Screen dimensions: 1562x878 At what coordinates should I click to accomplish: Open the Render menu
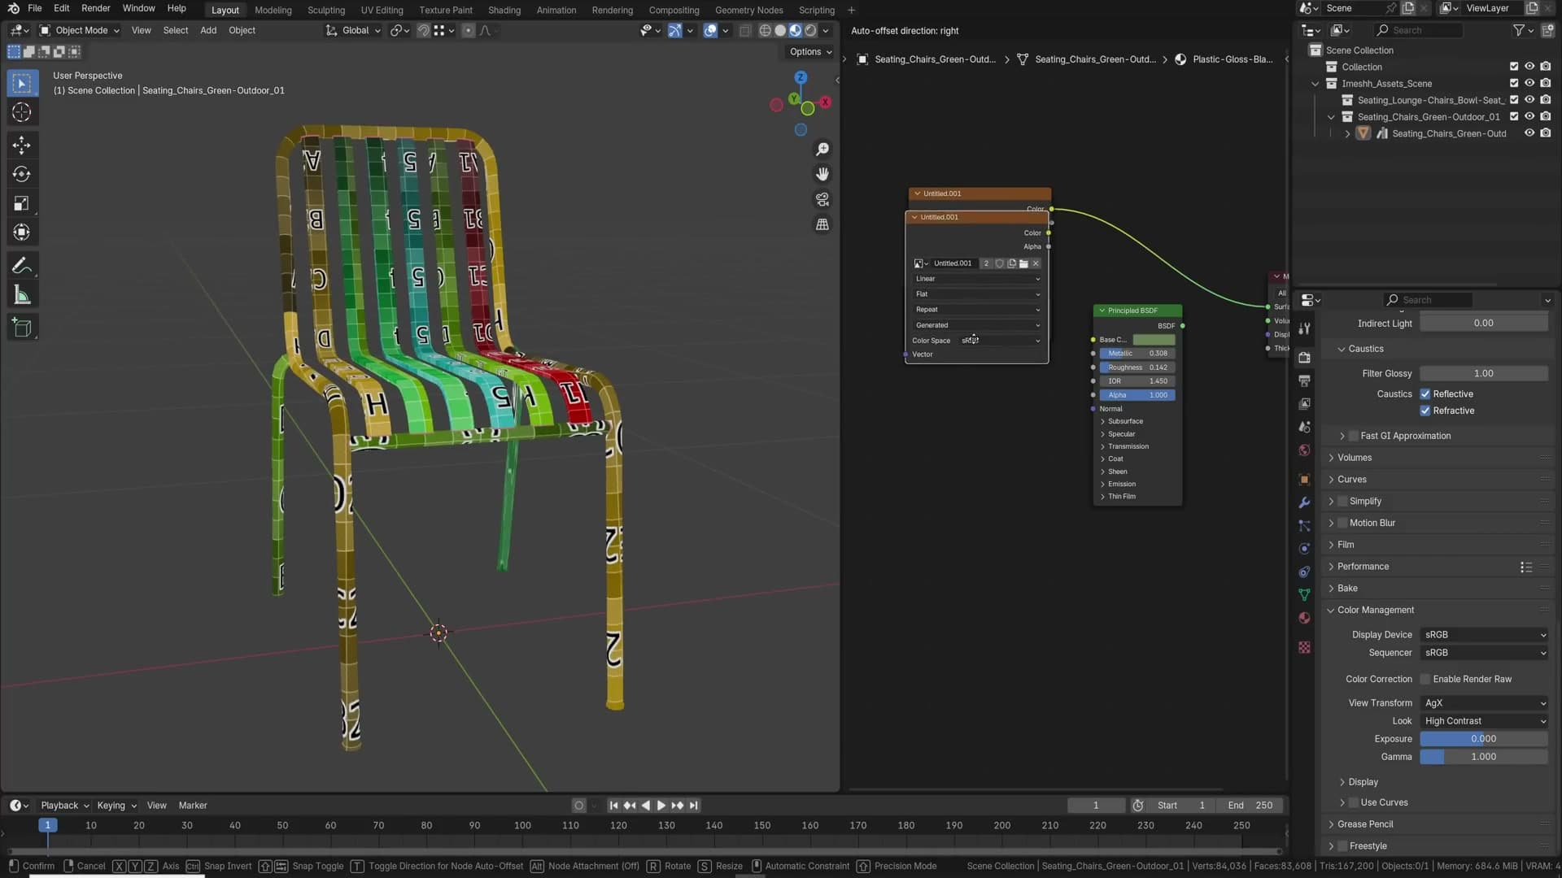(x=95, y=8)
